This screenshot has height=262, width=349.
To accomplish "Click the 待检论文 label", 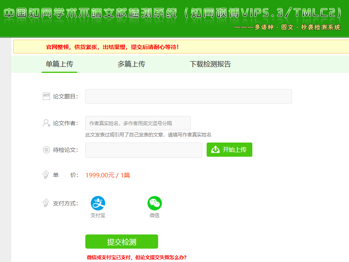I will [x=66, y=150].
